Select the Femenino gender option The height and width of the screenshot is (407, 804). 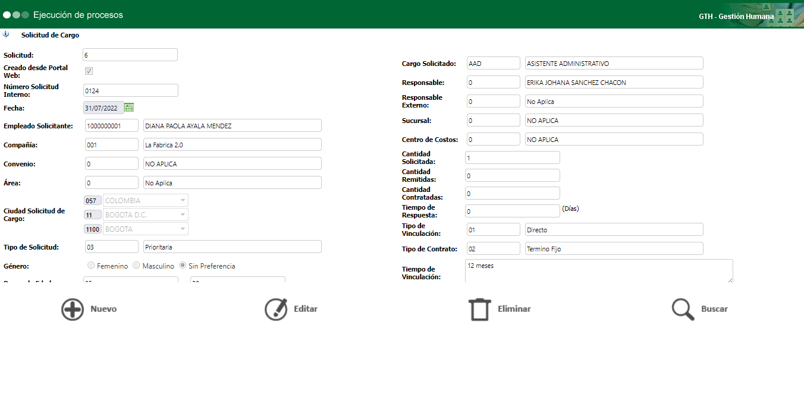[x=91, y=266]
